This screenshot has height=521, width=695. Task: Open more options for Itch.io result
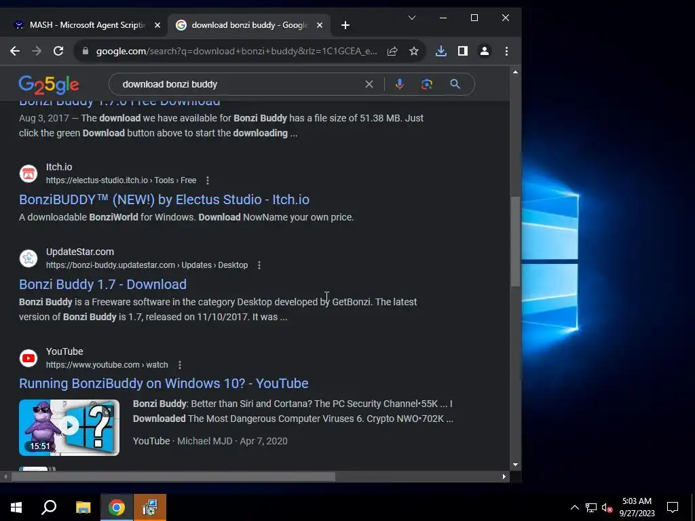(208, 180)
